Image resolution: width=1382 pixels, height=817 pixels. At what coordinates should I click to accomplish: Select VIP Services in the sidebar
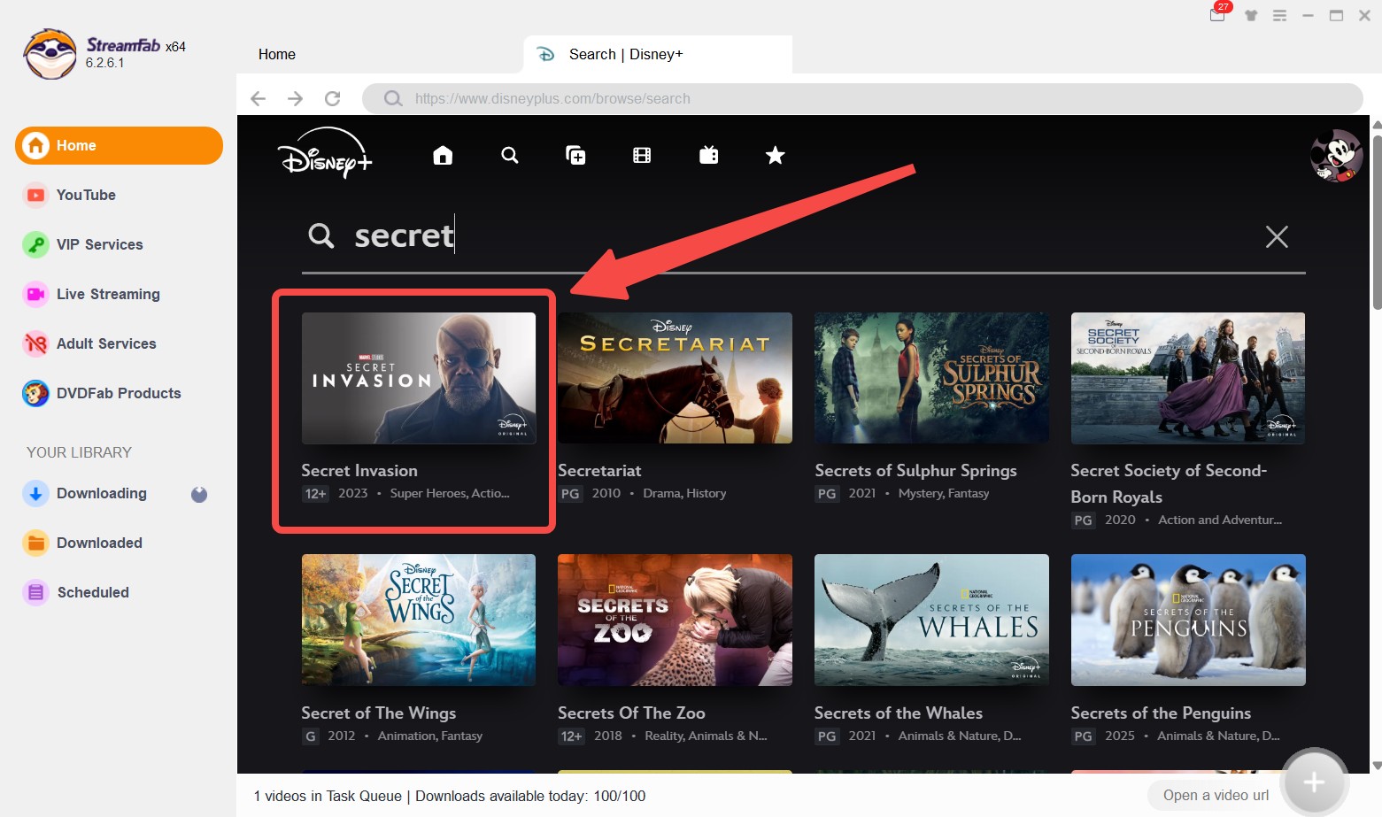pos(99,244)
